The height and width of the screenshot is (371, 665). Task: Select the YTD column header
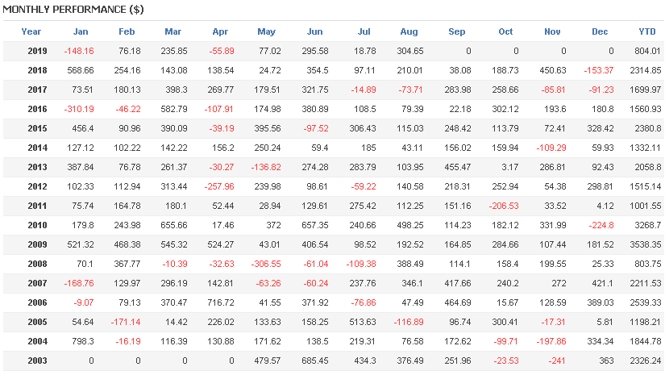647,31
